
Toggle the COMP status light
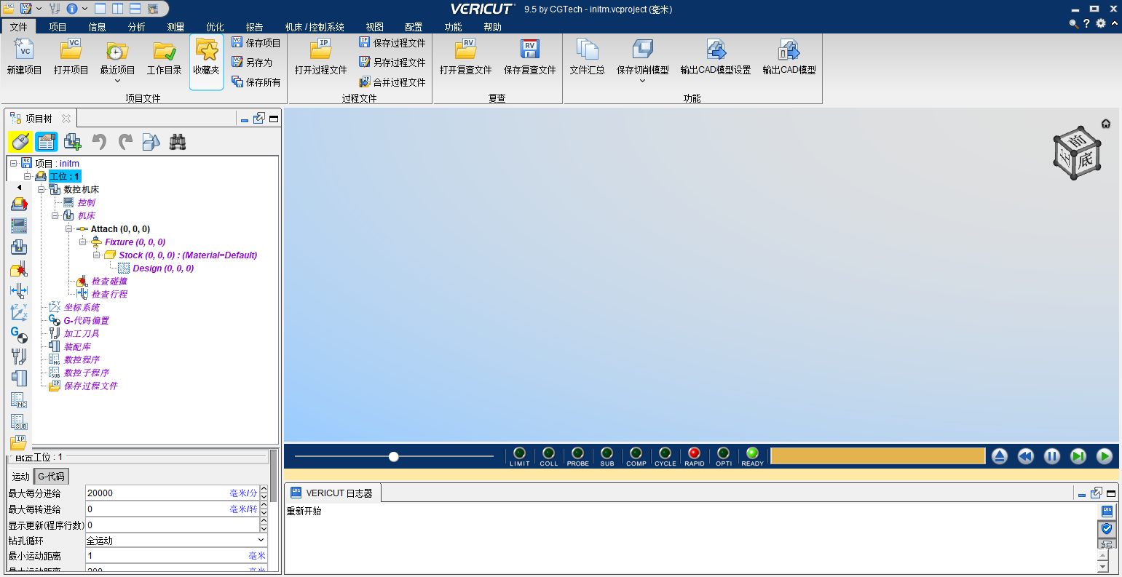pos(636,456)
